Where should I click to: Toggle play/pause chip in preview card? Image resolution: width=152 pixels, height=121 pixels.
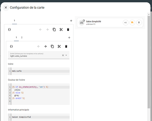[126, 23]
